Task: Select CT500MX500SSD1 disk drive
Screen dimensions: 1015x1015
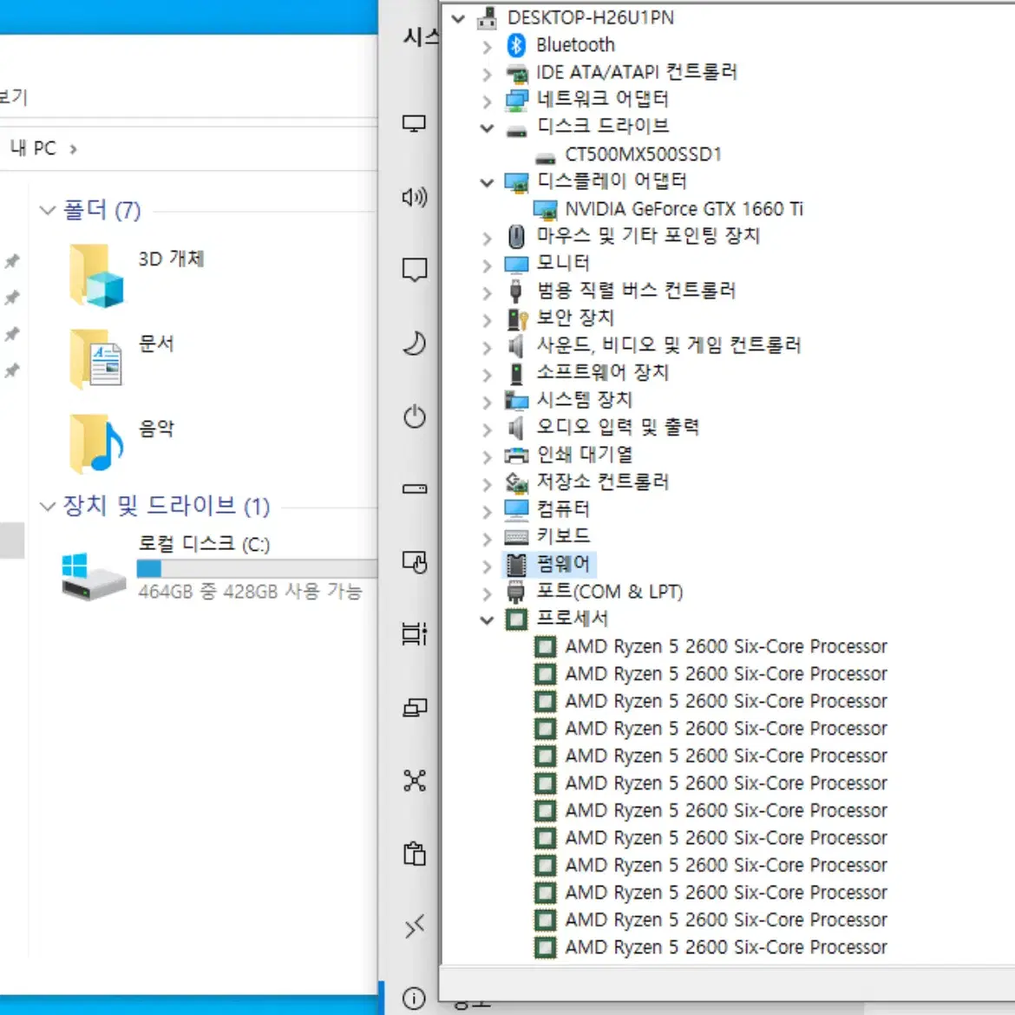Action: [x=643, y=154]
